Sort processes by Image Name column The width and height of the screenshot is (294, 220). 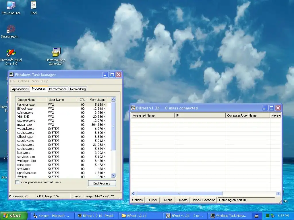pos(31,100)
